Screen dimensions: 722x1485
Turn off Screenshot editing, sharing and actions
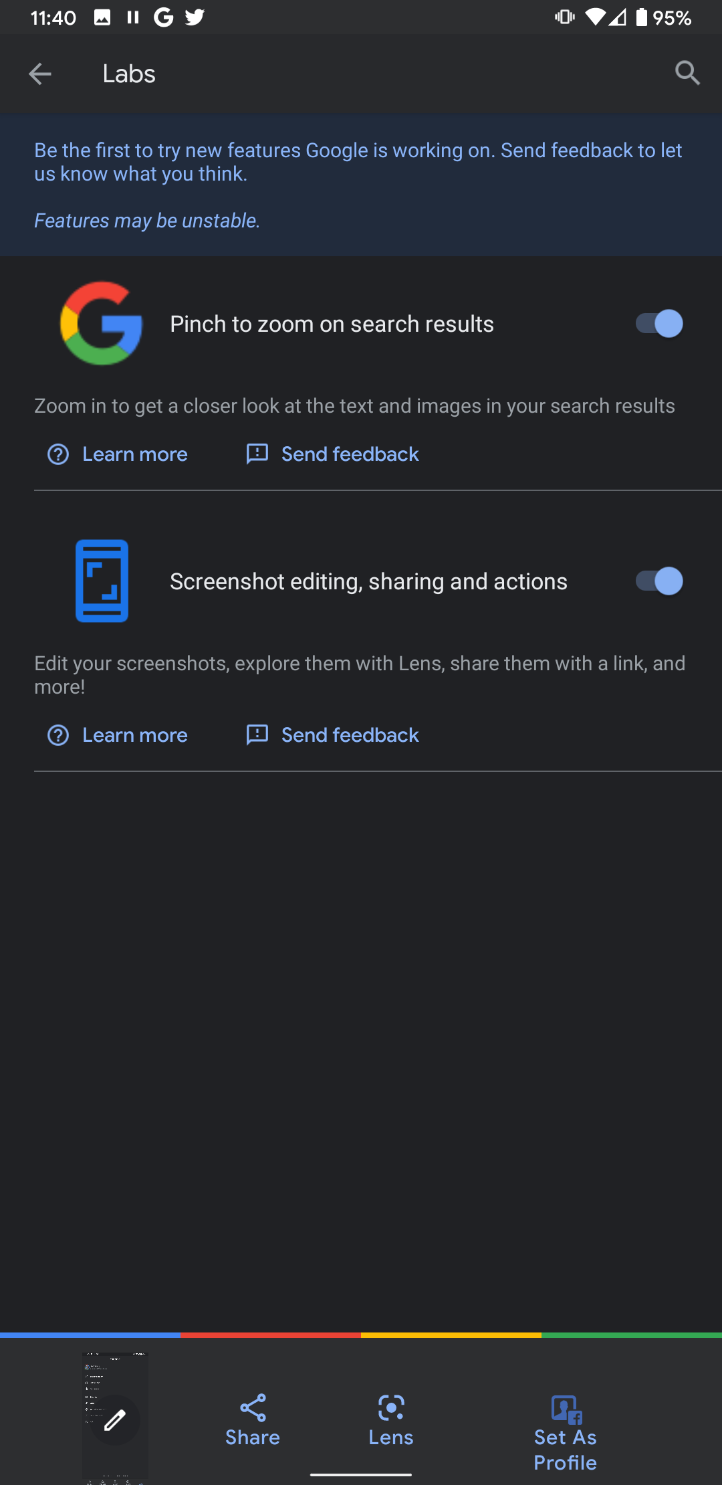point(658,581)
